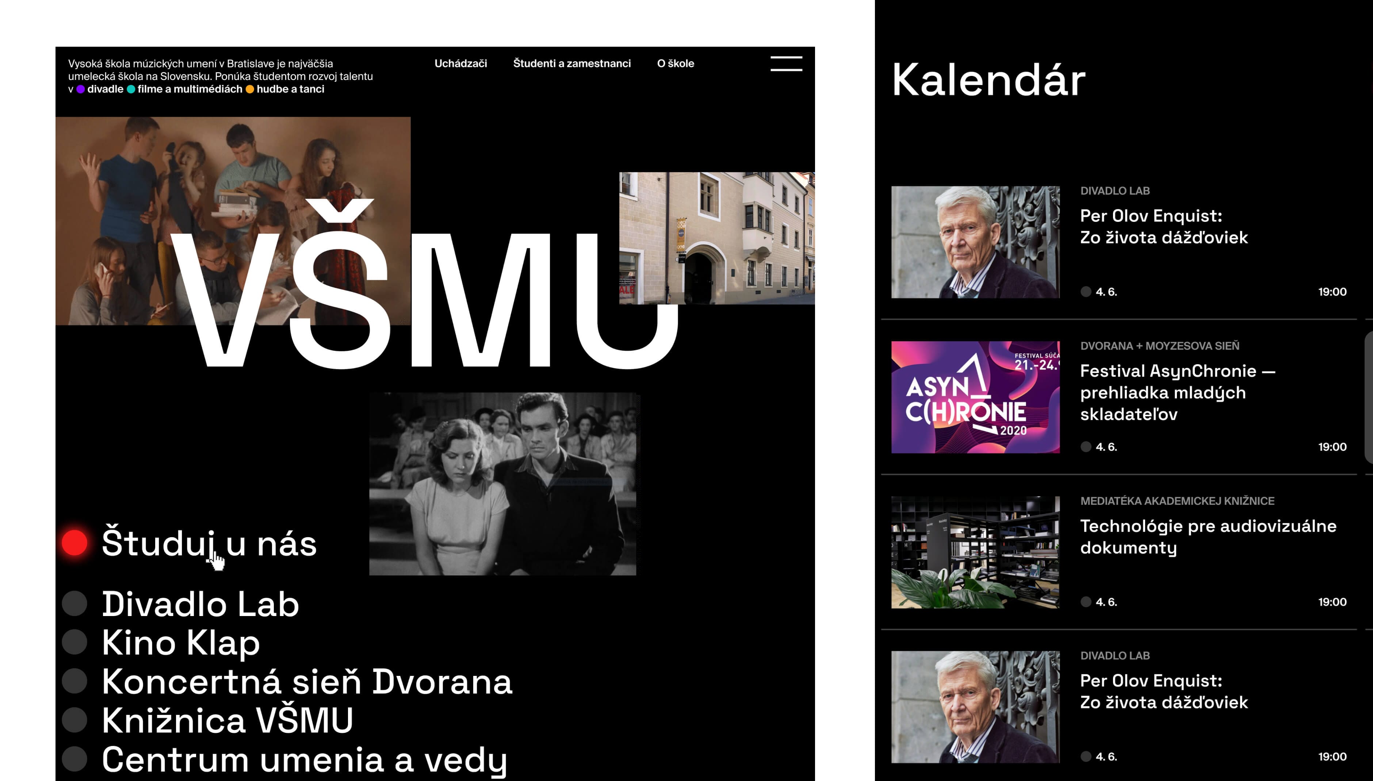
Task: Click the dot beside Koncertná sieň Dvorana
Action: point(74,681)
